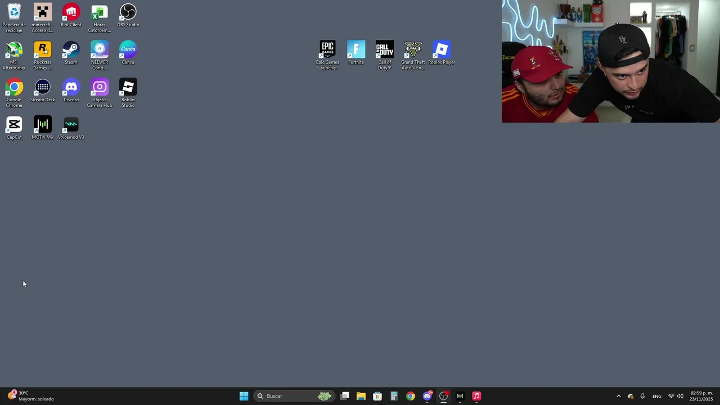Screen dimensions: 720x405
Task: Select the Roblox Studio desktop icon
Action: point(128,93)
